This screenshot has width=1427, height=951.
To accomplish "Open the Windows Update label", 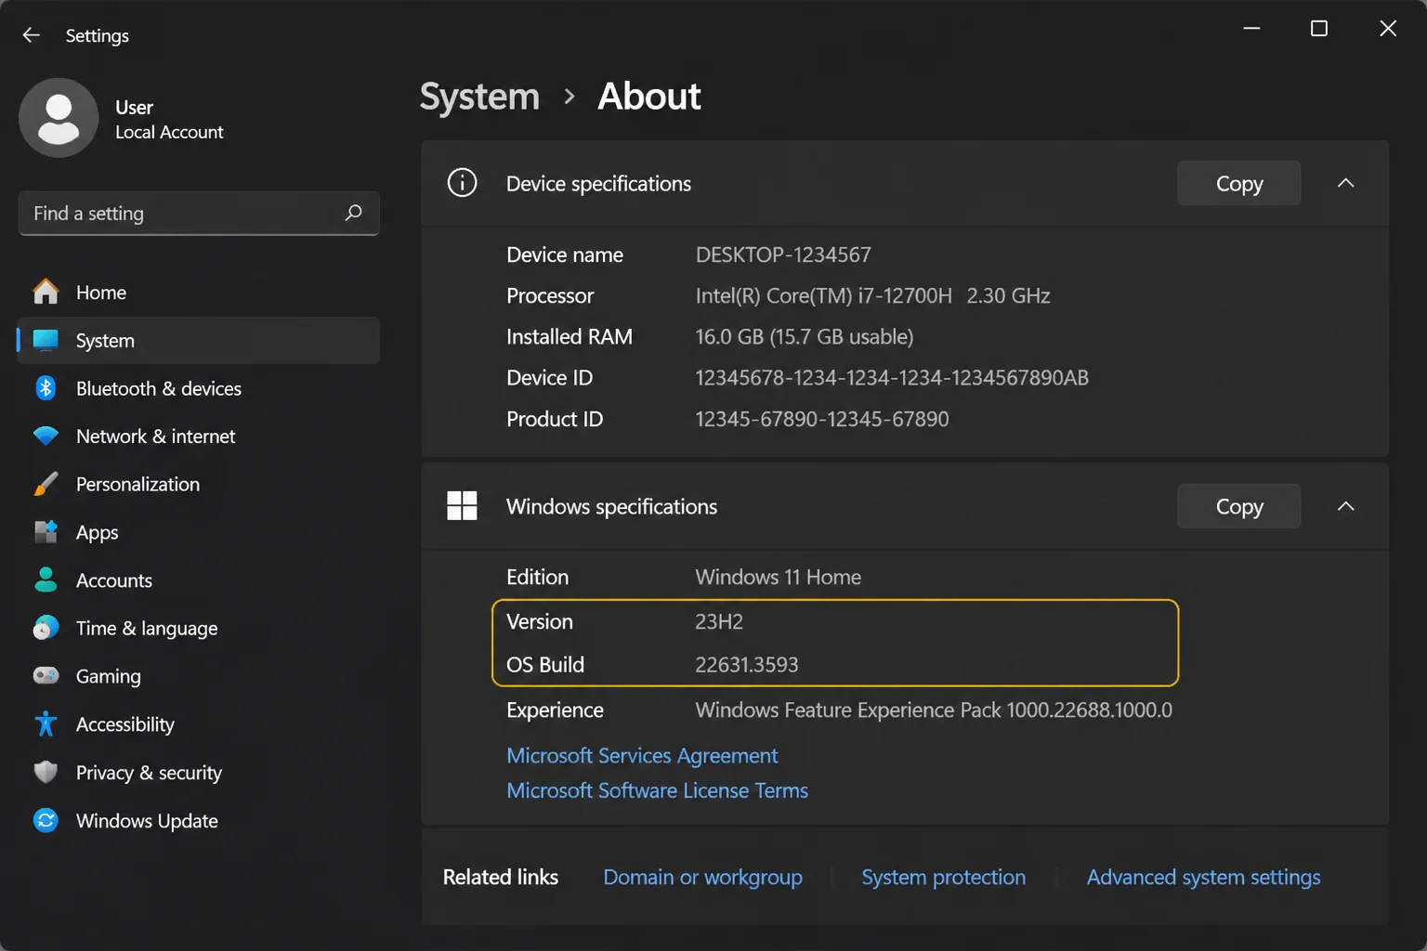I will pyautogui.click(x=147, y=821).
